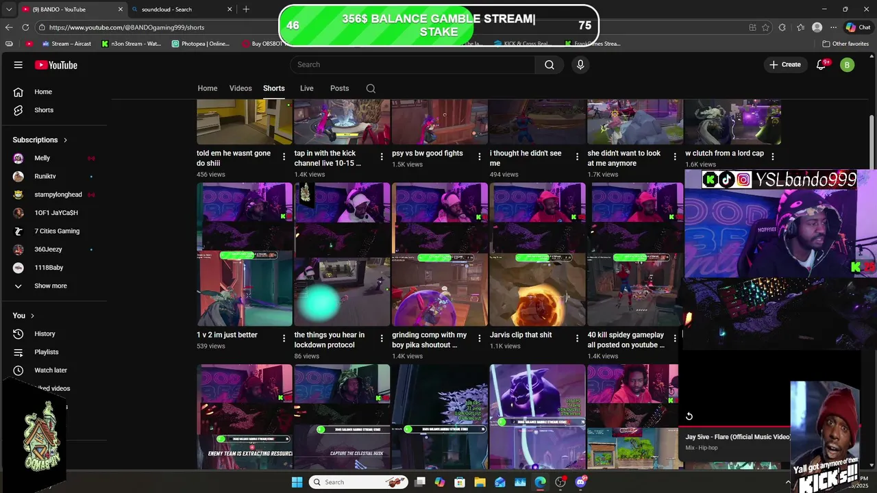Switch to the channel Home tab
This screenshot has height=493, width=877.
pos(208,88)
